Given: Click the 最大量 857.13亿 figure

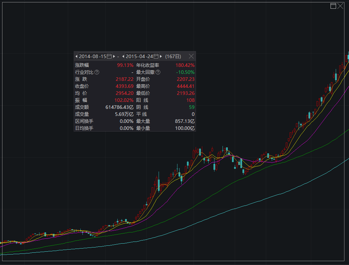Looking at the screenshot, I should pos(185,121).
